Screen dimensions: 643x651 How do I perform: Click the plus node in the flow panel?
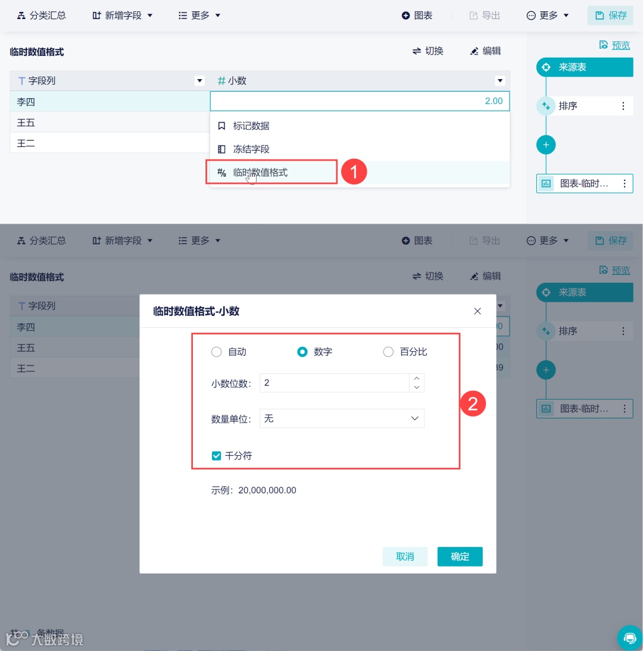[x=546, y=145]
